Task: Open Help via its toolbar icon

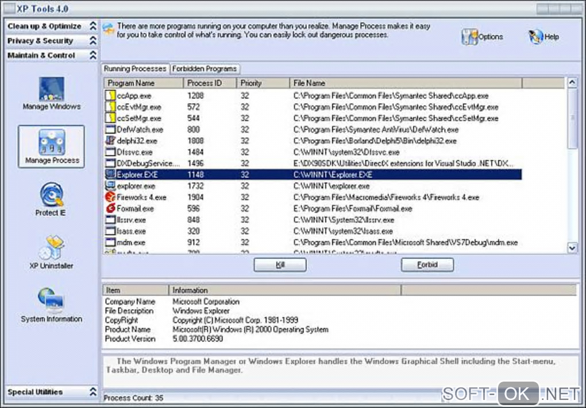Action: point(535,37)
